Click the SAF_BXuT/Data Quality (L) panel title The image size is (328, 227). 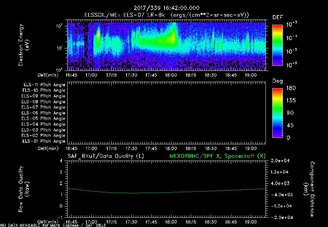(106, 156)
